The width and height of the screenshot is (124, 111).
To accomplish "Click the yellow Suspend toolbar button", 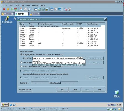I will click(8, 9).
